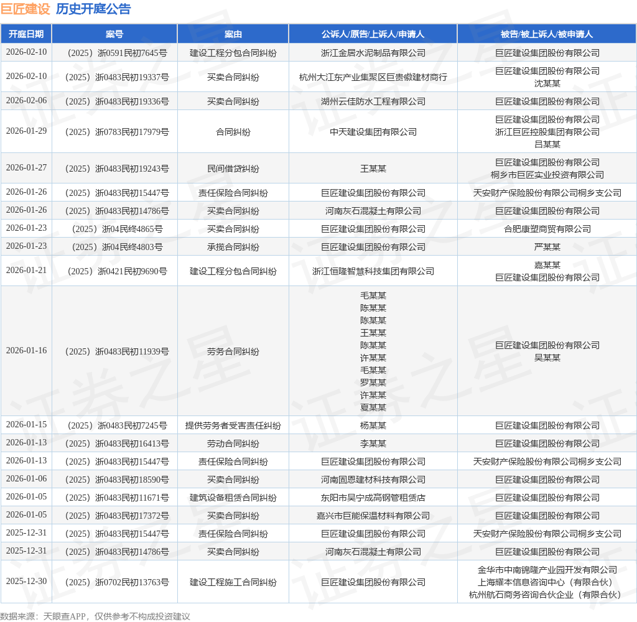Click case number 浙0702民初13763号
Viewport: 637px width, 622px height.
click(x=117, y=582)
